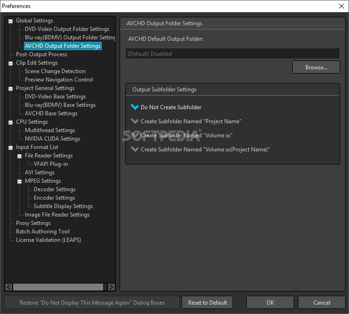Open Blu-ray(BDMV) Base Settings
This screenshot has width=349, height=314.
[x=60, y=105]
